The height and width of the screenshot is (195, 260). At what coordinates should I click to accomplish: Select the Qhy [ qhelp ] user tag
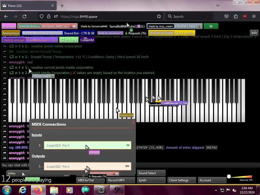coord(171,33)
